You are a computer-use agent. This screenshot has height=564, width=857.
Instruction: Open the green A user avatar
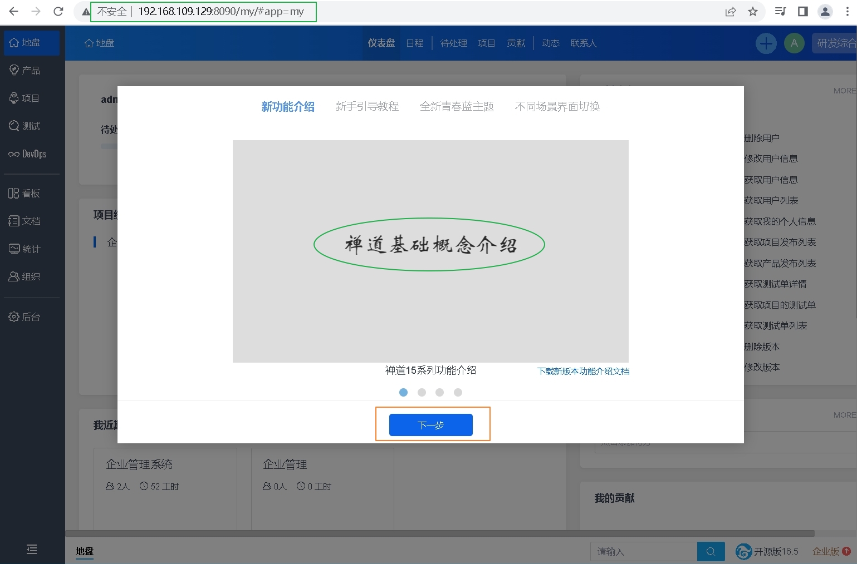(x=794, y=43)
